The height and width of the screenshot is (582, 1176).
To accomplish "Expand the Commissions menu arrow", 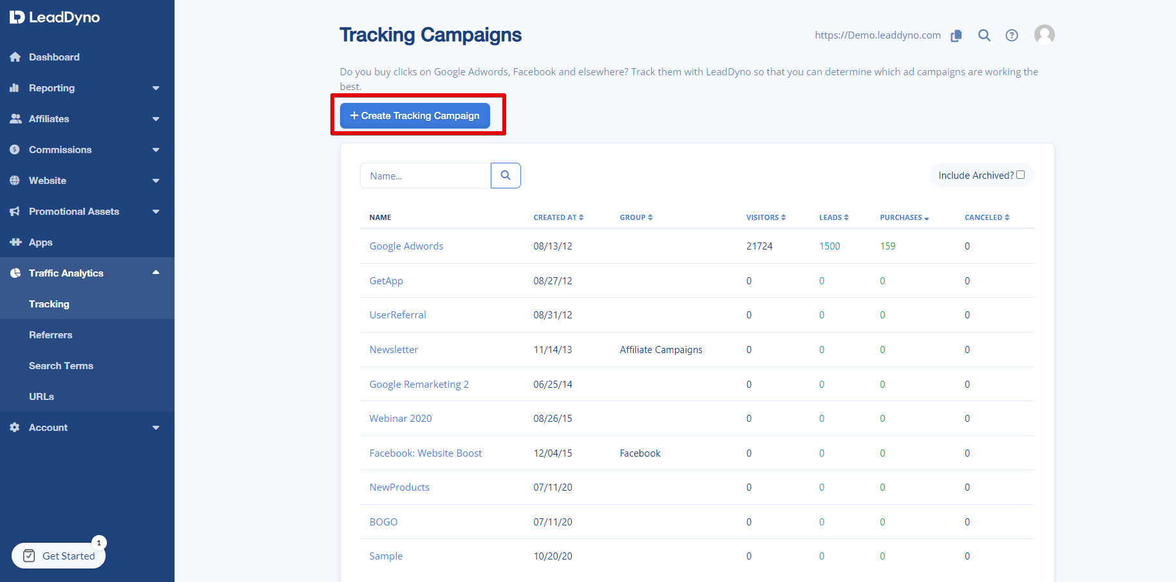I will coord(156,150).
